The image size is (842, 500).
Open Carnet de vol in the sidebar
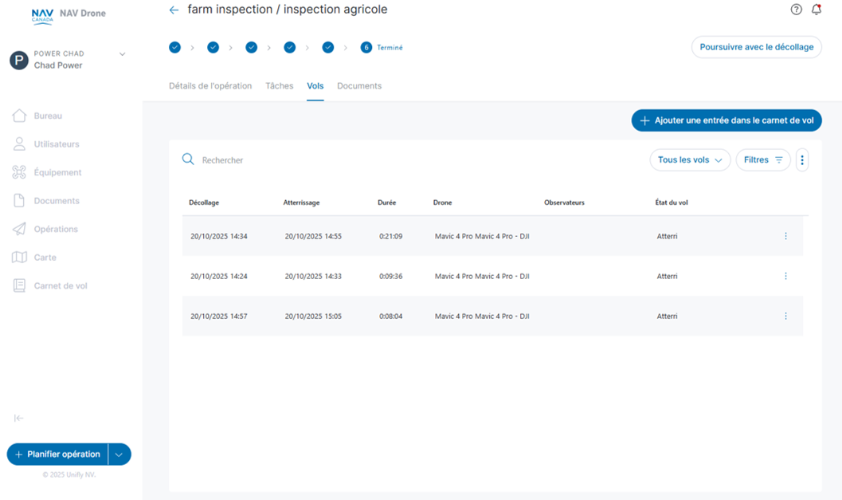tap(60, 285)
